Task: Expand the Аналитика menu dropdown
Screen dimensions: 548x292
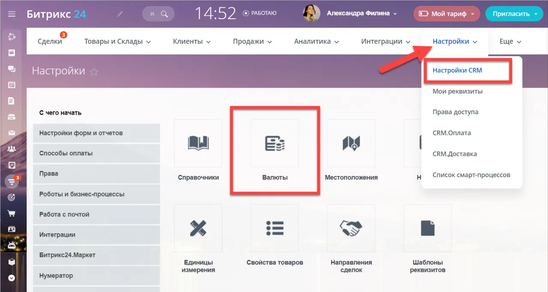Action: (x=316, y=42)
